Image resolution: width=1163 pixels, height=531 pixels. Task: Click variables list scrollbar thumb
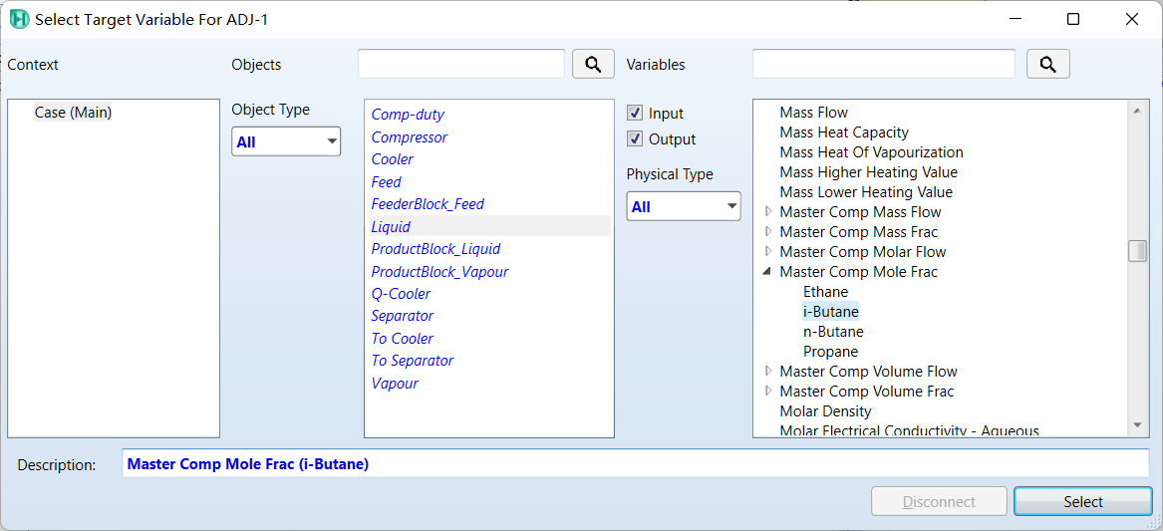point(1137,251)
